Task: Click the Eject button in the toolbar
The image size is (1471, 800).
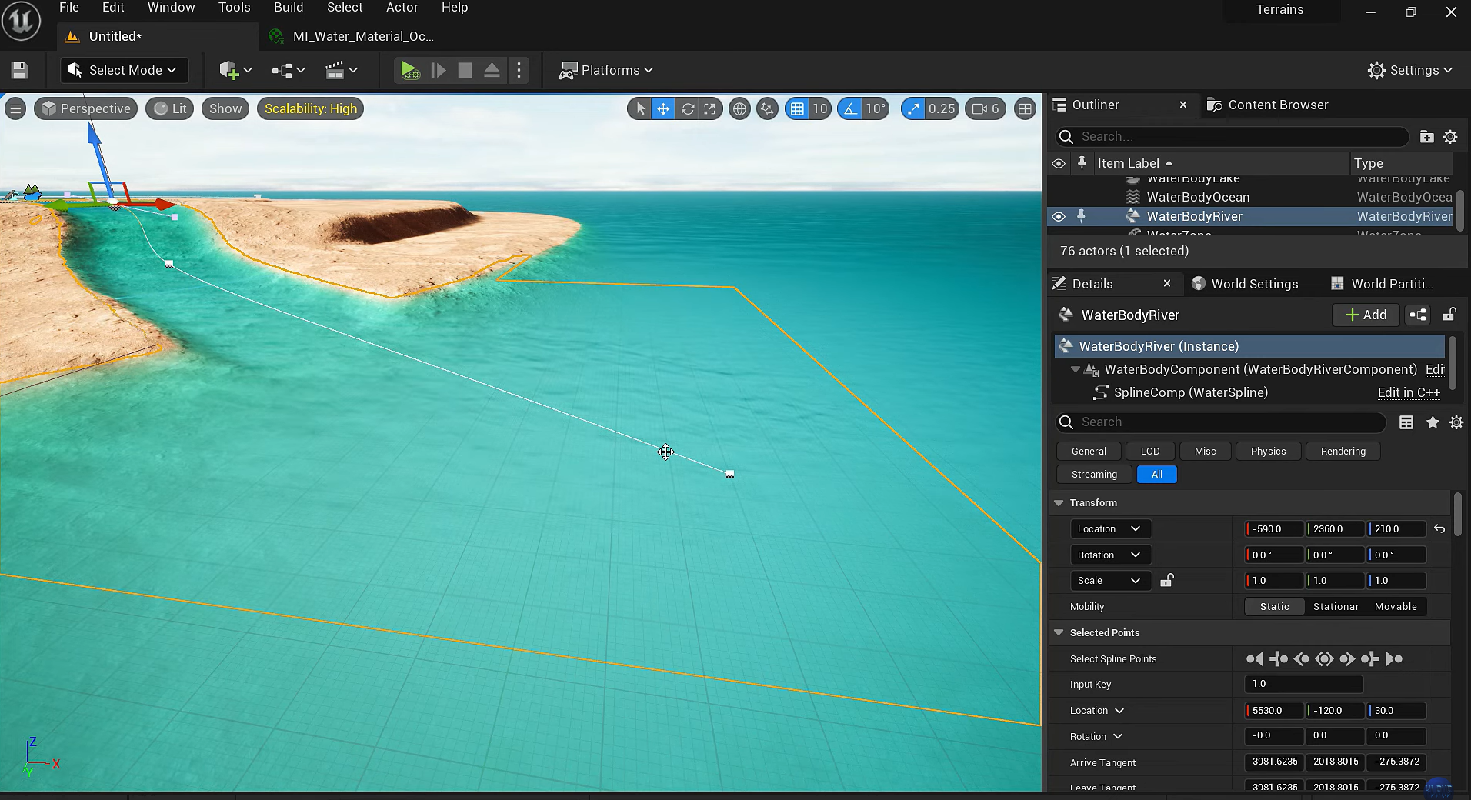Action: (492, 70)
